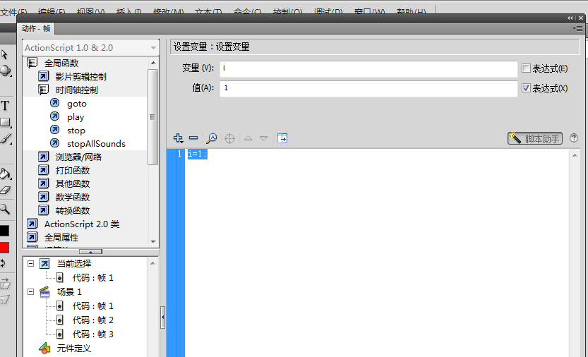Image resolution: width=588 pixels, height=357 pixels.
Task: Select the 3D rotation tool
Action: tap(5, 71)
